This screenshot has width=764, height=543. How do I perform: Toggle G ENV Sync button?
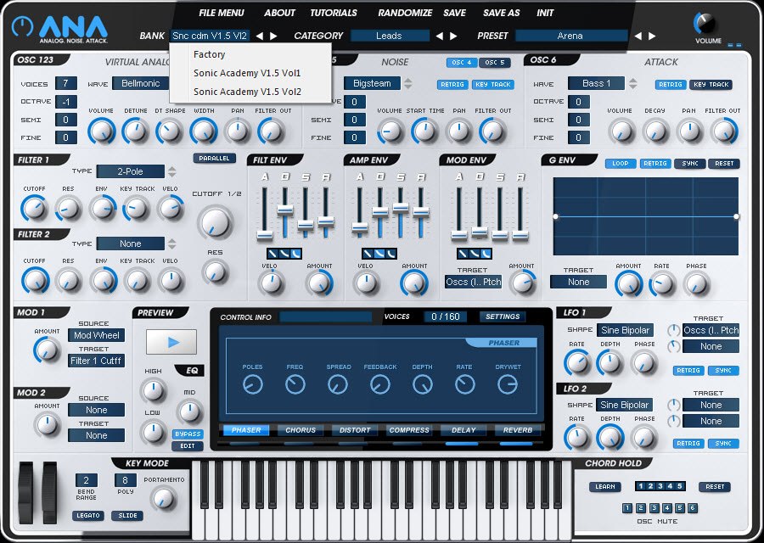click(690, 163)
